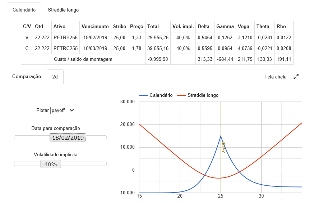Click the implied volatility 40% slider handle
The image size is (323, 203).
click(x=51, y=164)
